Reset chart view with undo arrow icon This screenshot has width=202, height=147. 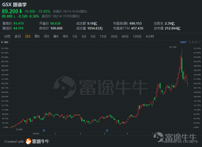(x=190, y=42)
